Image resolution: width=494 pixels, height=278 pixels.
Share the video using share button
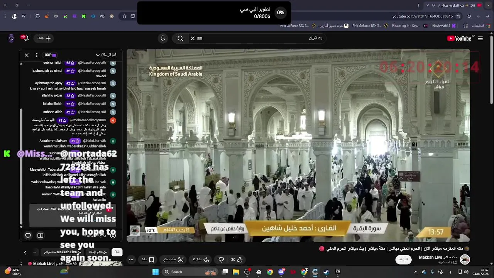tap(201, 260)
